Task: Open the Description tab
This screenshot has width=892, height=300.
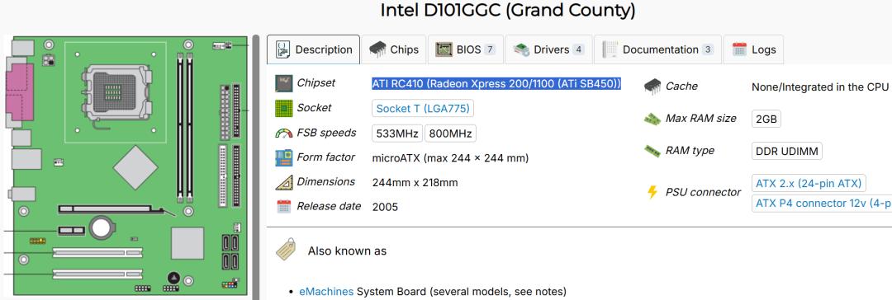Action: (x=314, y=49)
